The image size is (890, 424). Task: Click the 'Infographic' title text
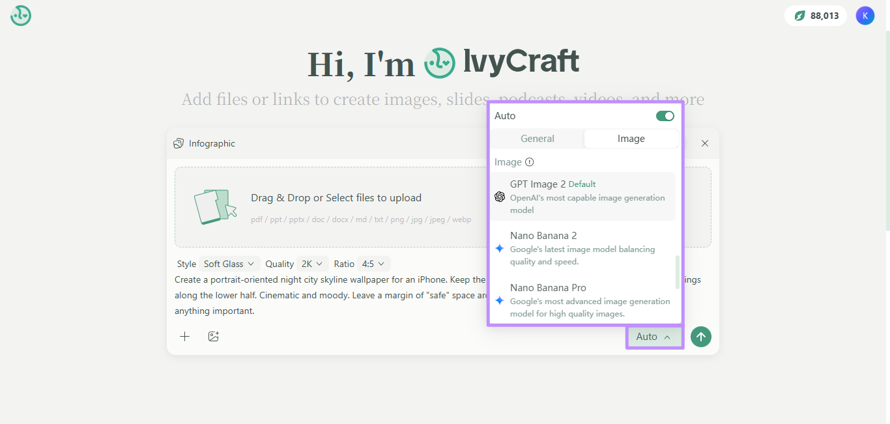point(212,143)
